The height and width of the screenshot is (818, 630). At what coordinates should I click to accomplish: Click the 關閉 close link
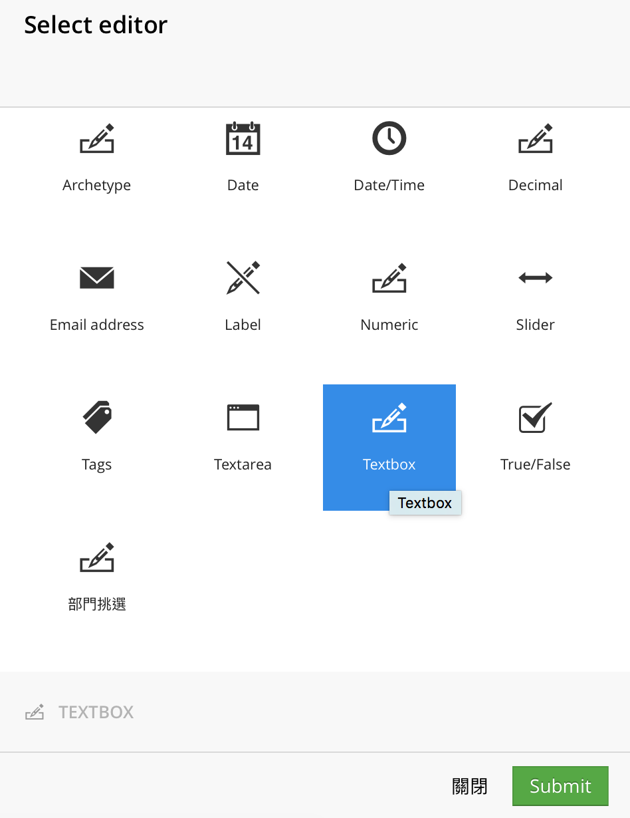[470, 787]
